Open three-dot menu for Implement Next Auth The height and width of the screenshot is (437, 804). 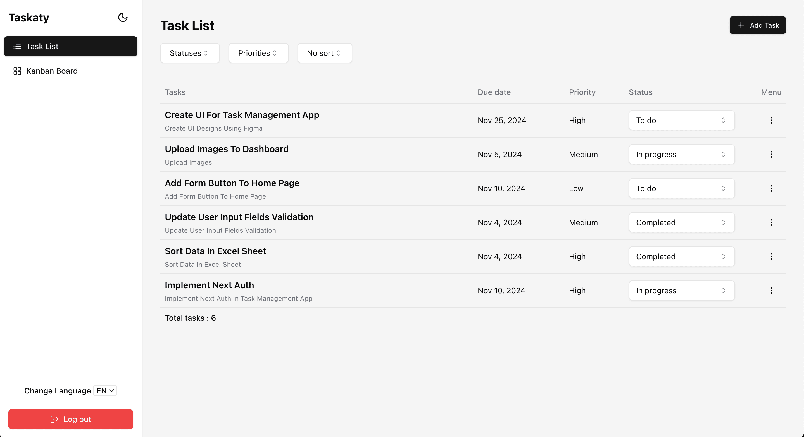(771, 290)
